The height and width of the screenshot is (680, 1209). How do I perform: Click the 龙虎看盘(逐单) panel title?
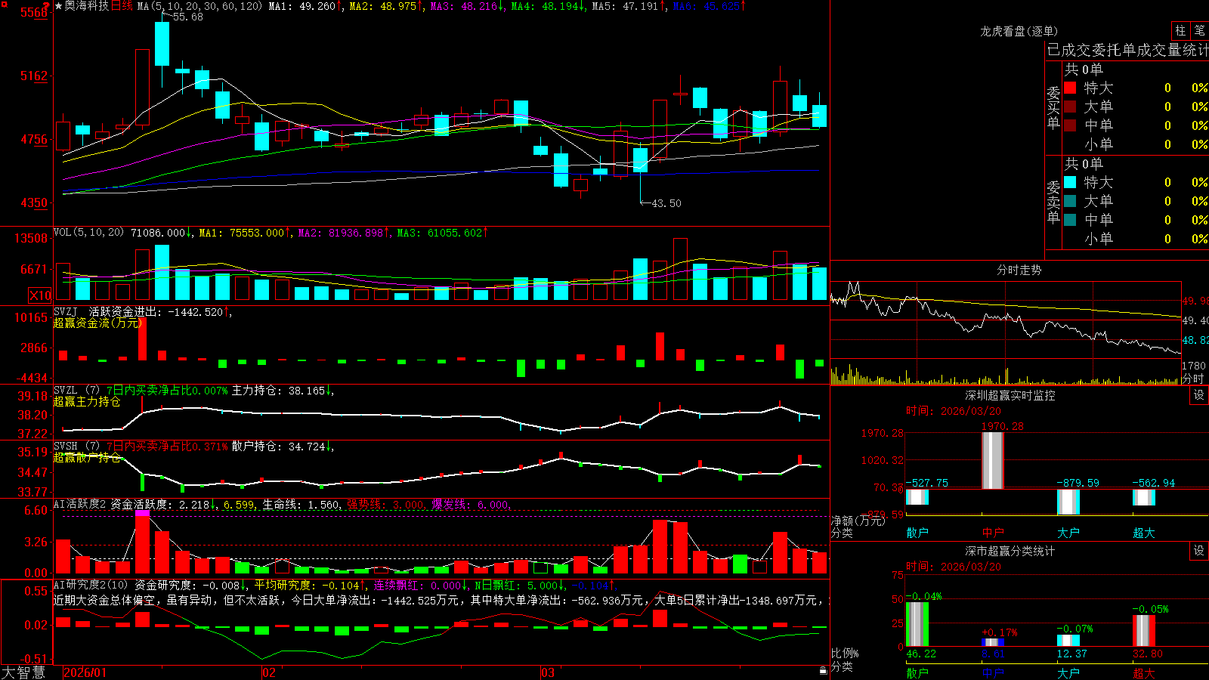pos(1019,31)
